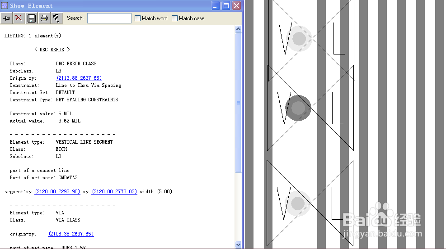Click the 'NET SPACING CONSTRAINTS' text
Viewport: 446px width, 249px height.
coord(87,100)
